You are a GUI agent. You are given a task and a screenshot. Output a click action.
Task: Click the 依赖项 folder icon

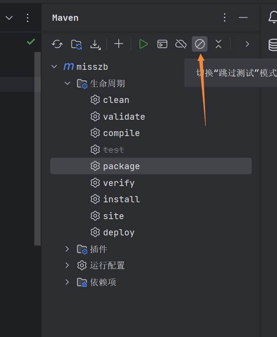[82, 282]
